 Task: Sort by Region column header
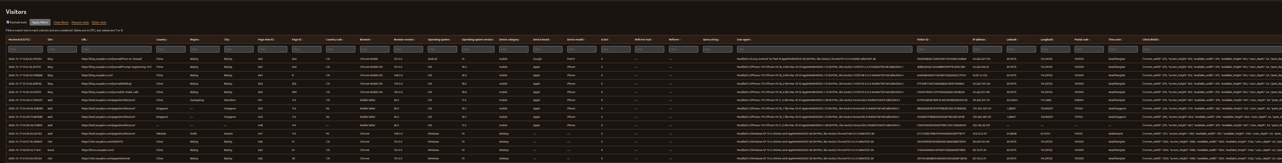pyautogui.click(x=195, y=40)
